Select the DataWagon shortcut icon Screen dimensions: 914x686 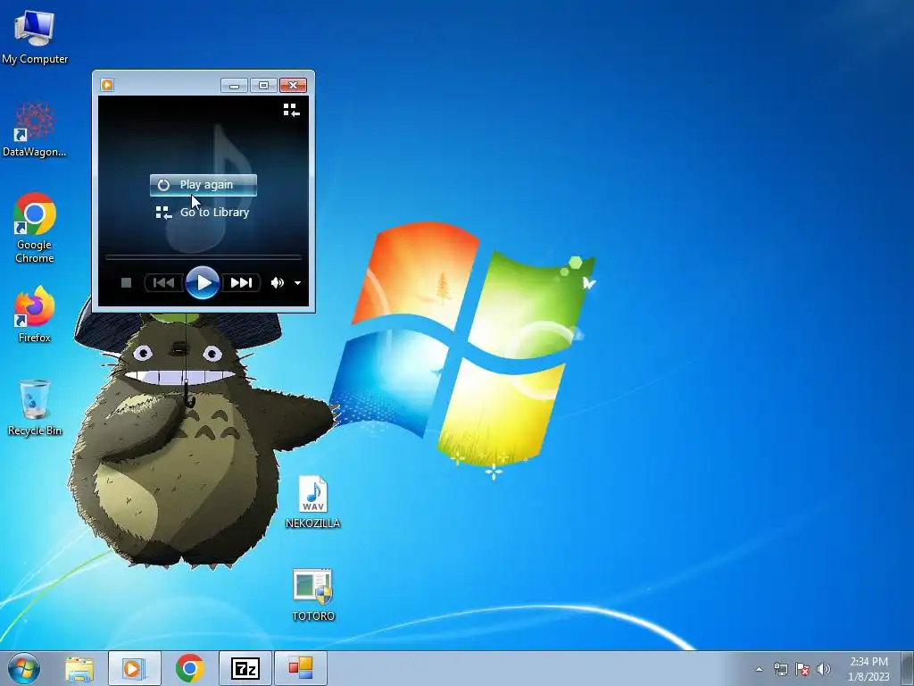35,130
